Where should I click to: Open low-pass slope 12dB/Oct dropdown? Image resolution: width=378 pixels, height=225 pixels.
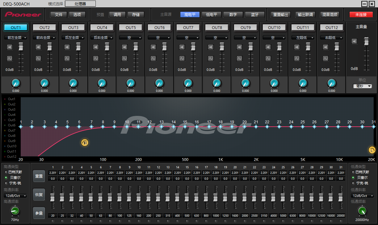tap(362, 196)
